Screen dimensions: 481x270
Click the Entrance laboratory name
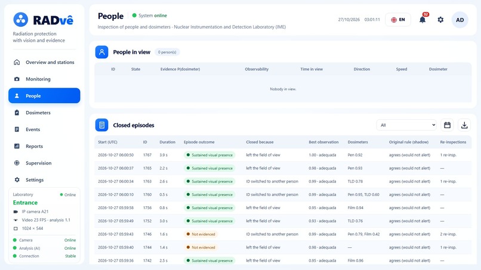tap(25, 203)
